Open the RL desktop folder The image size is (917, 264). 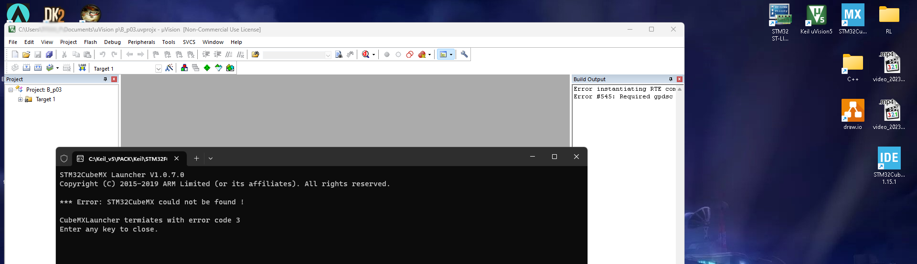pos(889,20)
